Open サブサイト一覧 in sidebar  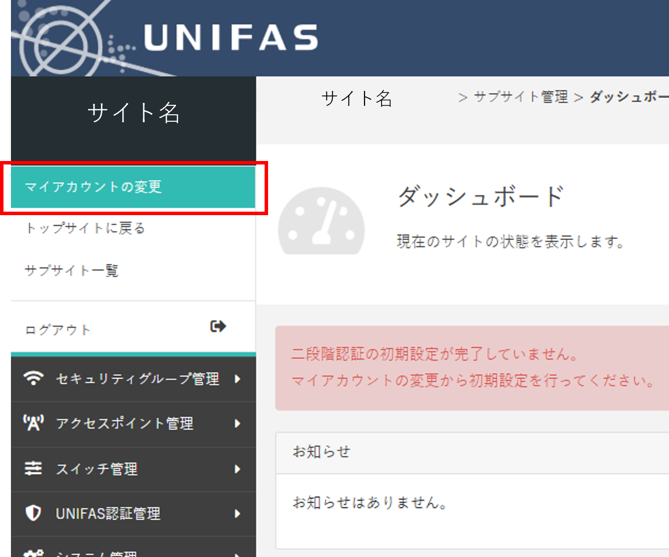(72, 271)
